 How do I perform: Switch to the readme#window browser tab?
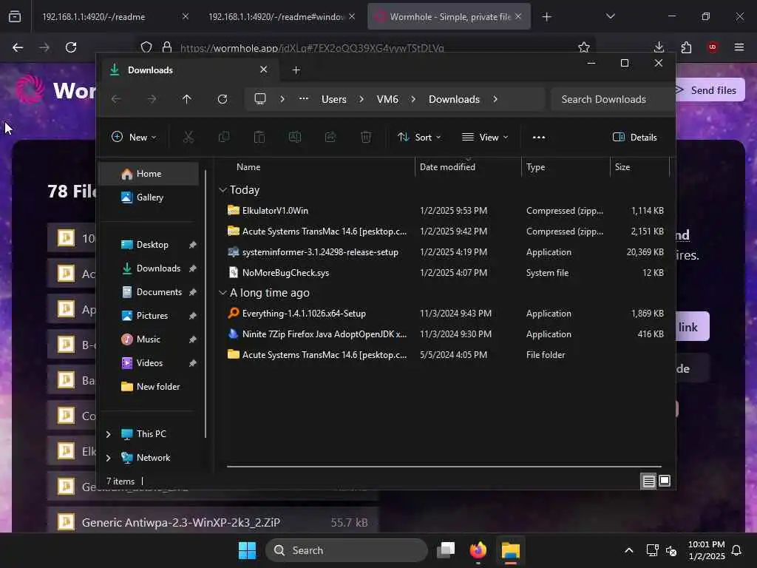[x=282, y=16]
